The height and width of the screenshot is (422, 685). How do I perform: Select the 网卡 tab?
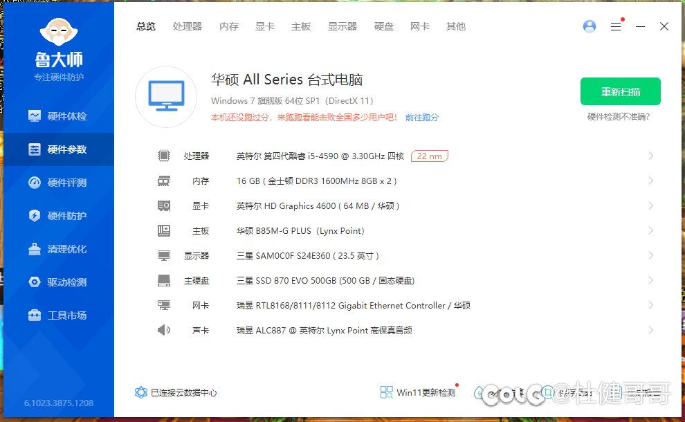point(420,27)
